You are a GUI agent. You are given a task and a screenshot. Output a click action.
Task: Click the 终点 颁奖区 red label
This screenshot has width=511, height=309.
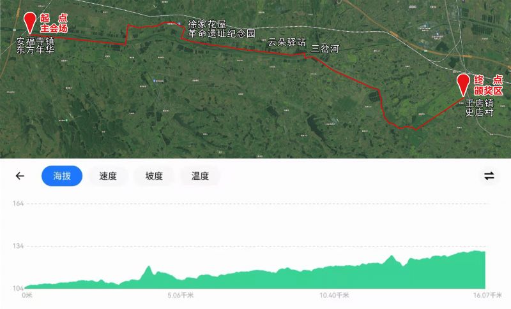[x=488, y=85]
